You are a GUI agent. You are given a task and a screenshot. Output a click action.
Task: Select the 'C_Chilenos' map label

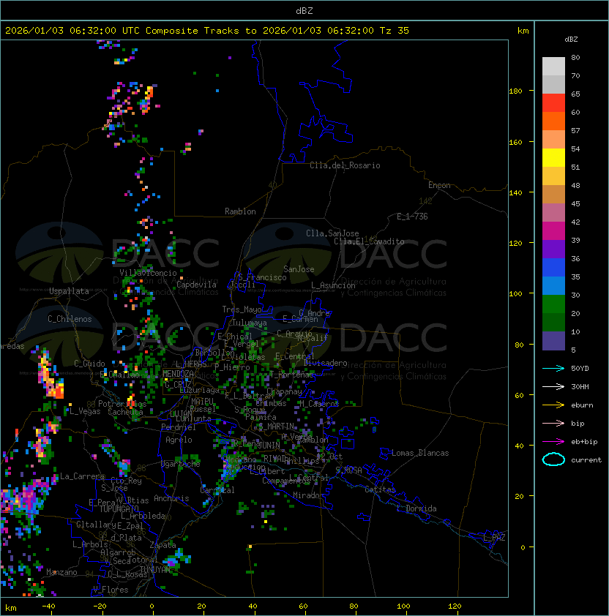click(70, 319)
